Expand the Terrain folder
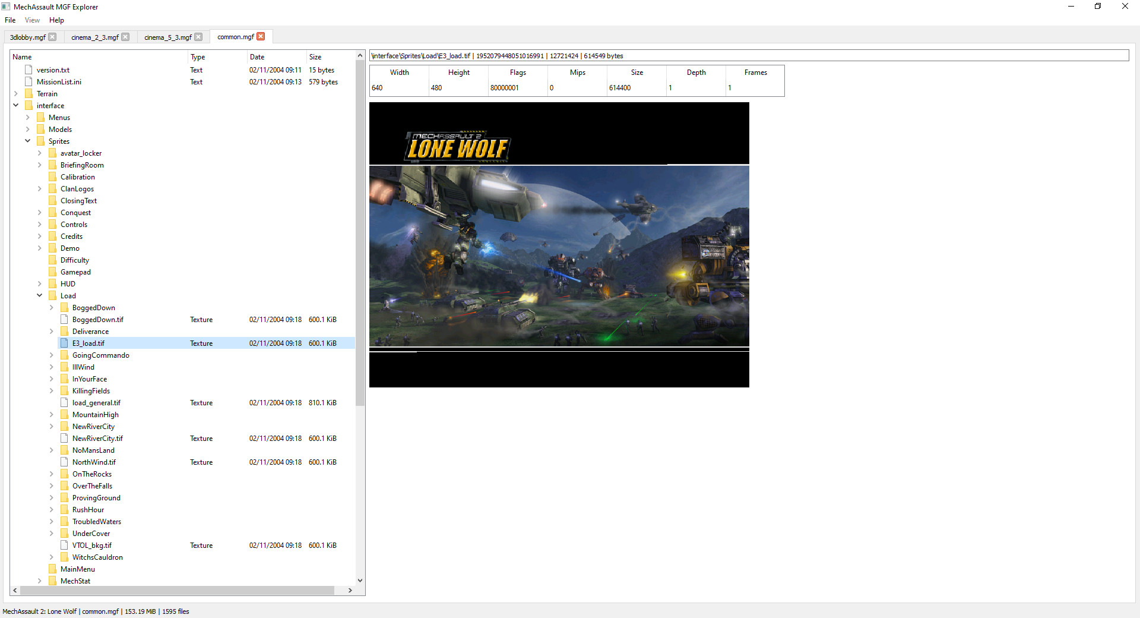1140x618 pixels. [16, 94]
